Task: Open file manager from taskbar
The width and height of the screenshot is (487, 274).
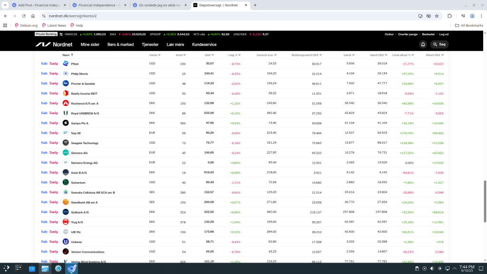Action: [x=45, y=269]
